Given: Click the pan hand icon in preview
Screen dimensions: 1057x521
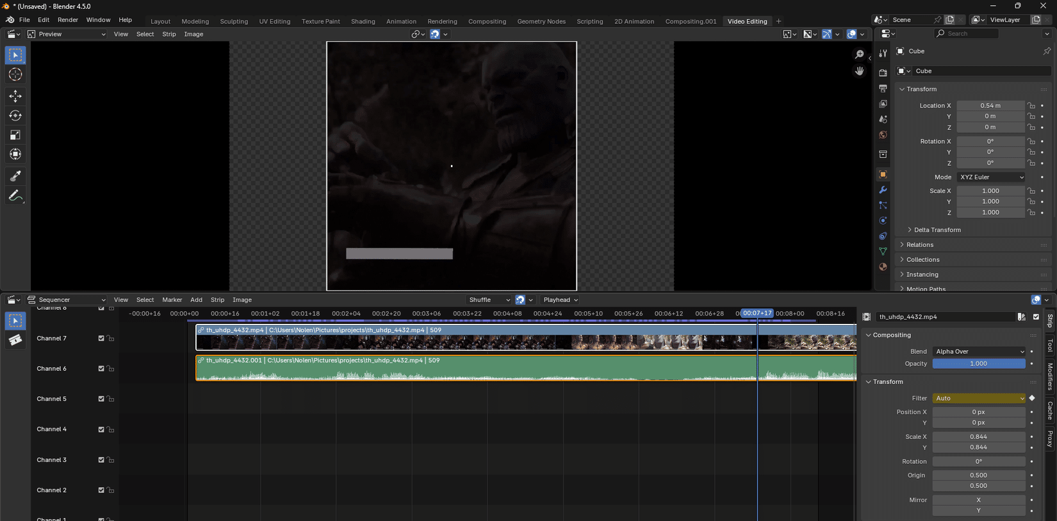Looking at the screenshot, I should [860, 71].
